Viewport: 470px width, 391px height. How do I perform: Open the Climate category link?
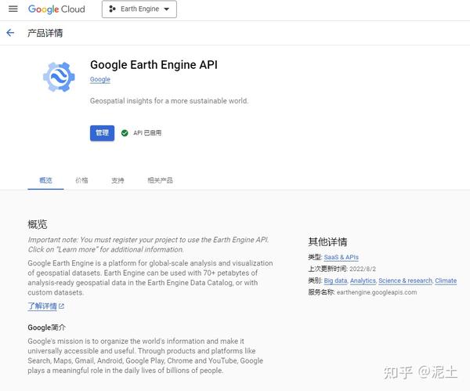[446, 281]
